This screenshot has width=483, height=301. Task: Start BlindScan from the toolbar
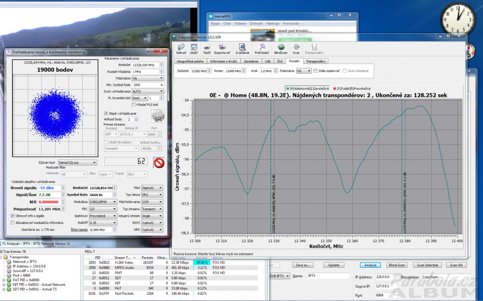point(281,47)
